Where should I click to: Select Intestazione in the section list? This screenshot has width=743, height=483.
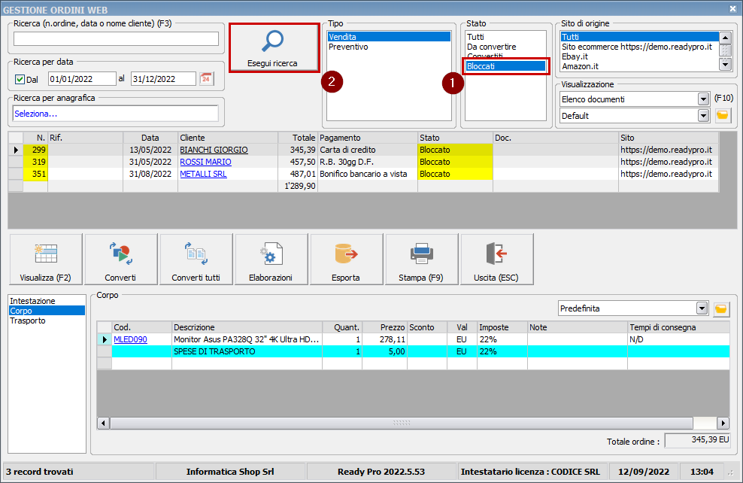pos(32,301)
